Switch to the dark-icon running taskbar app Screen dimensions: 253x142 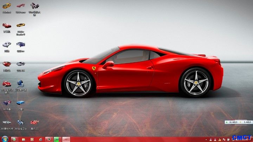(49, 139)
